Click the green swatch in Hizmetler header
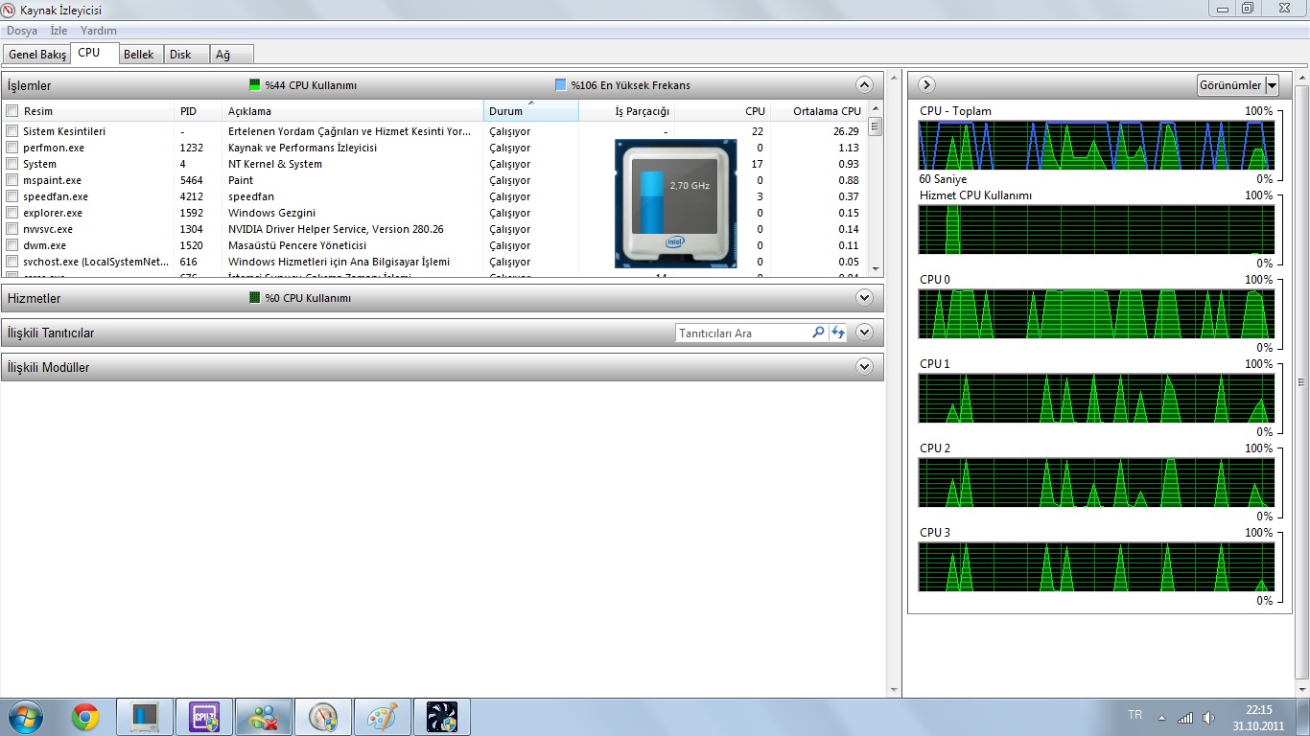Viewport: 1310px width, 736px height. tap(254, 298)
